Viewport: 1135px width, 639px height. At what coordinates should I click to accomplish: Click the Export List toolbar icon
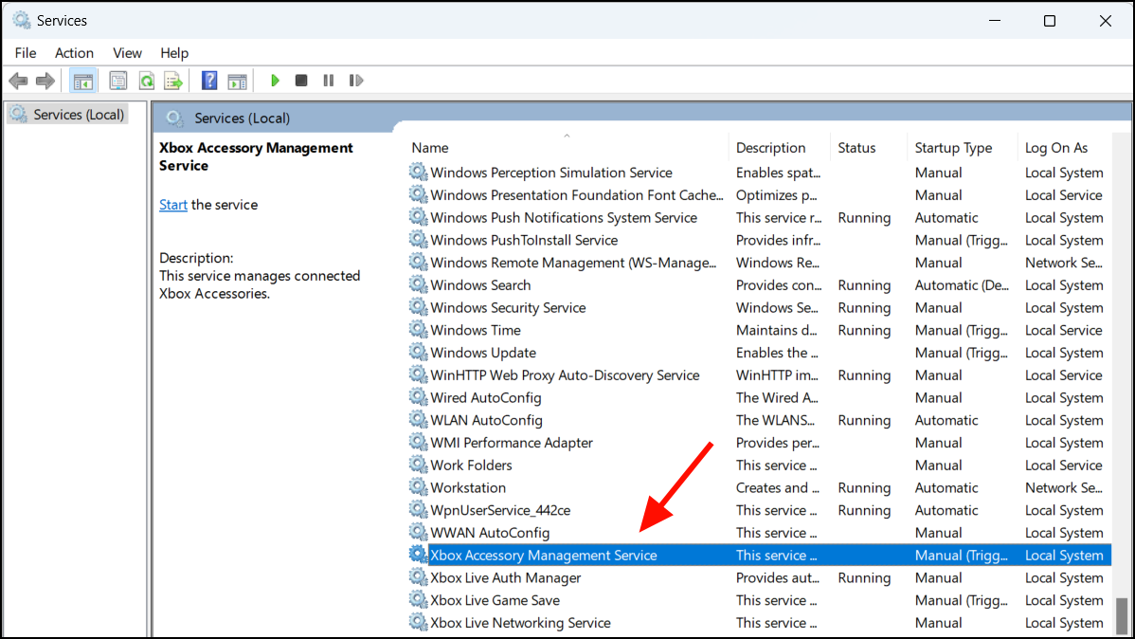pyautogui.click(x=173, y=81)
